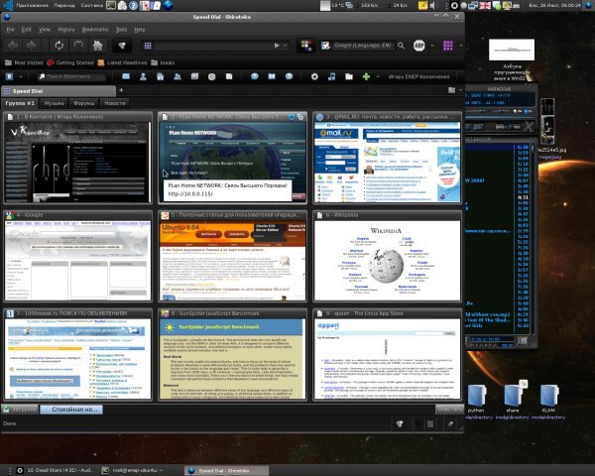Click the settings gear icon in VKontakte toolbar
The image size is (595, 476).
(314, 75)
